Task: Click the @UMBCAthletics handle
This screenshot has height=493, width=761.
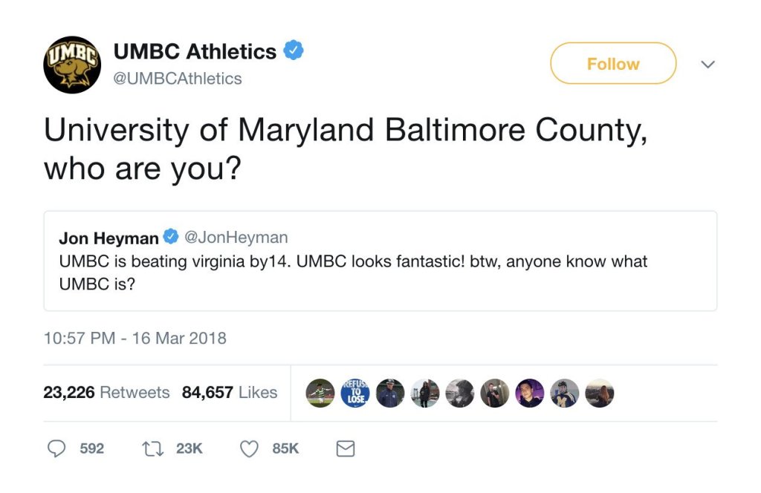Action: [178, 79]
